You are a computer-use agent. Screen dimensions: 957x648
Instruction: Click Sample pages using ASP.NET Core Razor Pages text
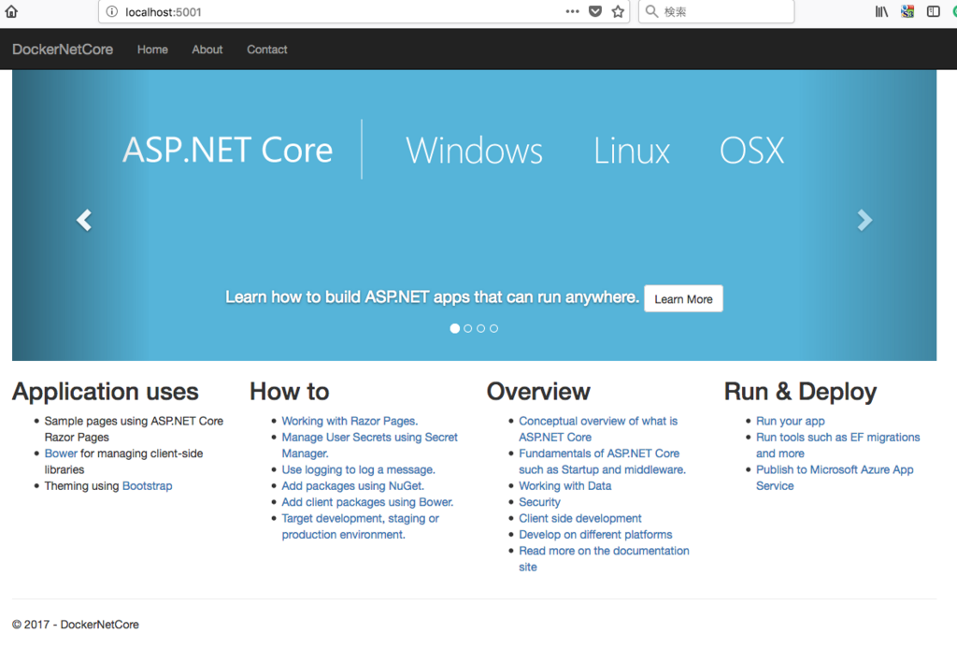coord(134,429)
